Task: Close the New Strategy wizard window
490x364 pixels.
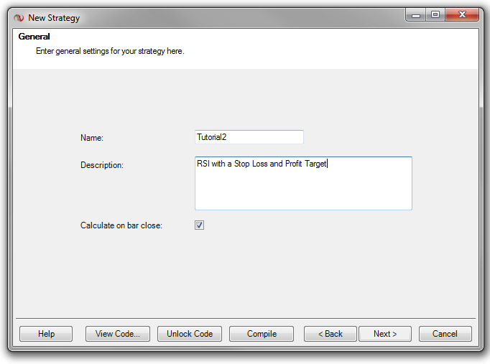Action: [461, 15]
